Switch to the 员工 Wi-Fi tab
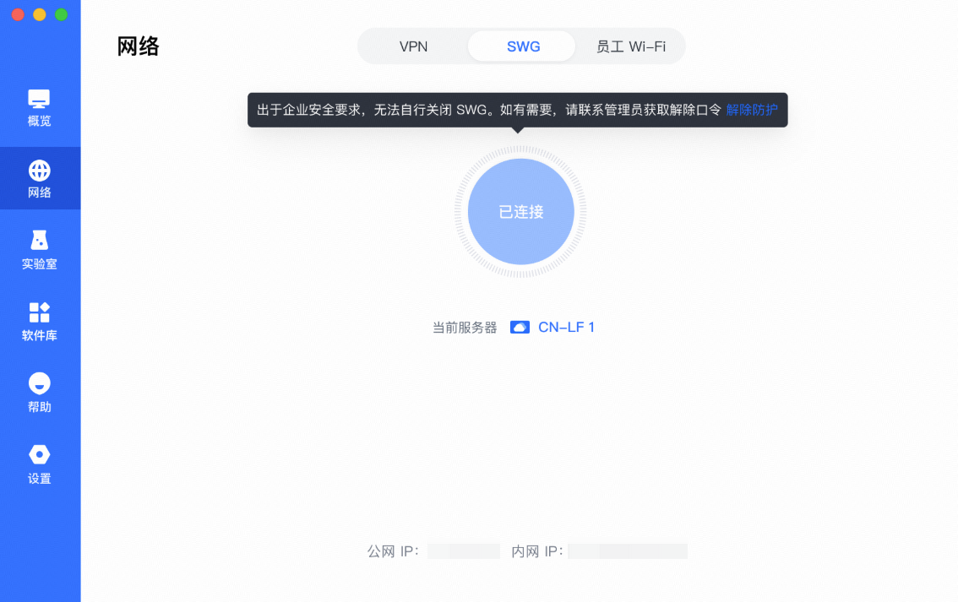Viewport: 958px width, 602px height. [631, 46]
